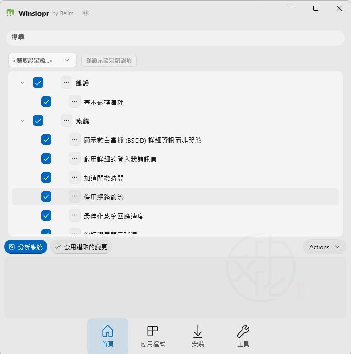Open the more options button for 基本磁碟清理
This screenshot has height=354, width=351.
coord(74,102)
